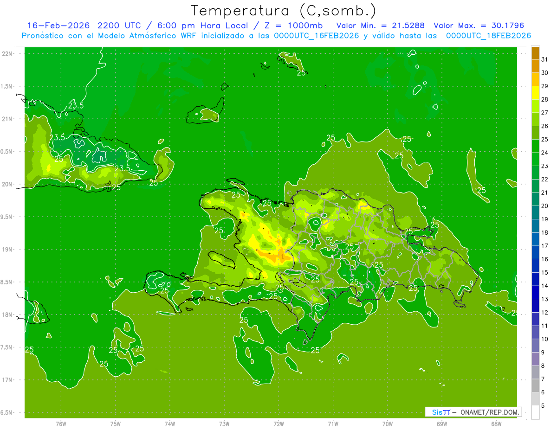Pick the navy legend swatch between 13 and 14

[x=535, y=292]
